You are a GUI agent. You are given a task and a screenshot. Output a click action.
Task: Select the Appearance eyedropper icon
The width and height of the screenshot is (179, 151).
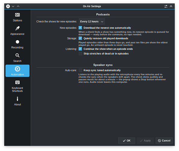[17, 28]
